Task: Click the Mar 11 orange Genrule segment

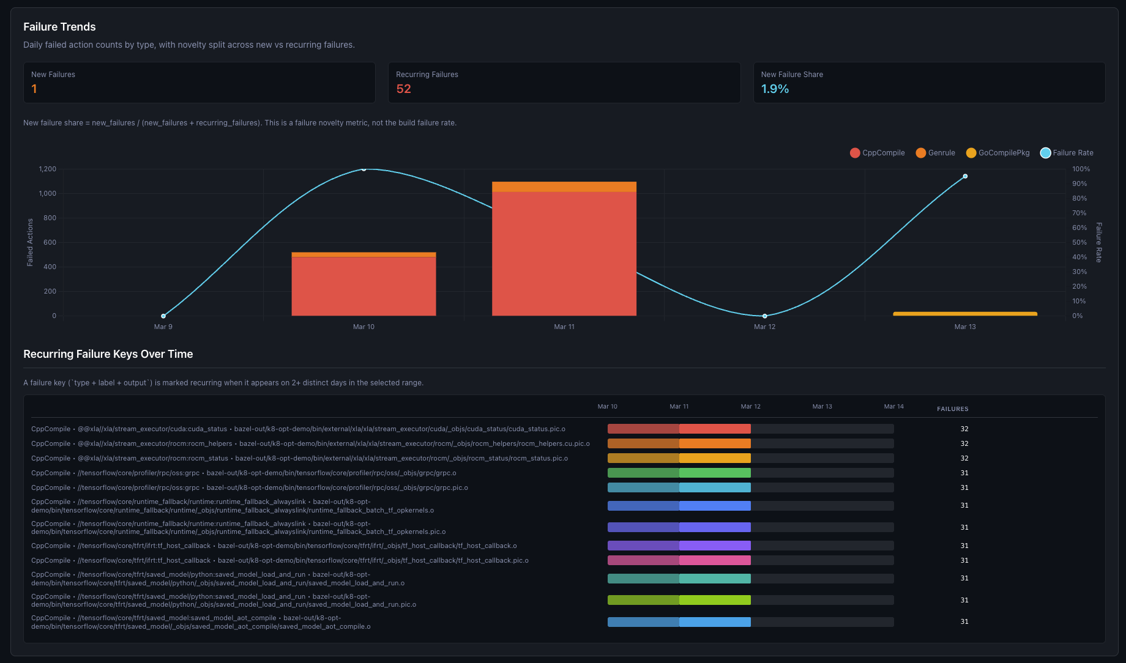Action: [x=564, y=187]
